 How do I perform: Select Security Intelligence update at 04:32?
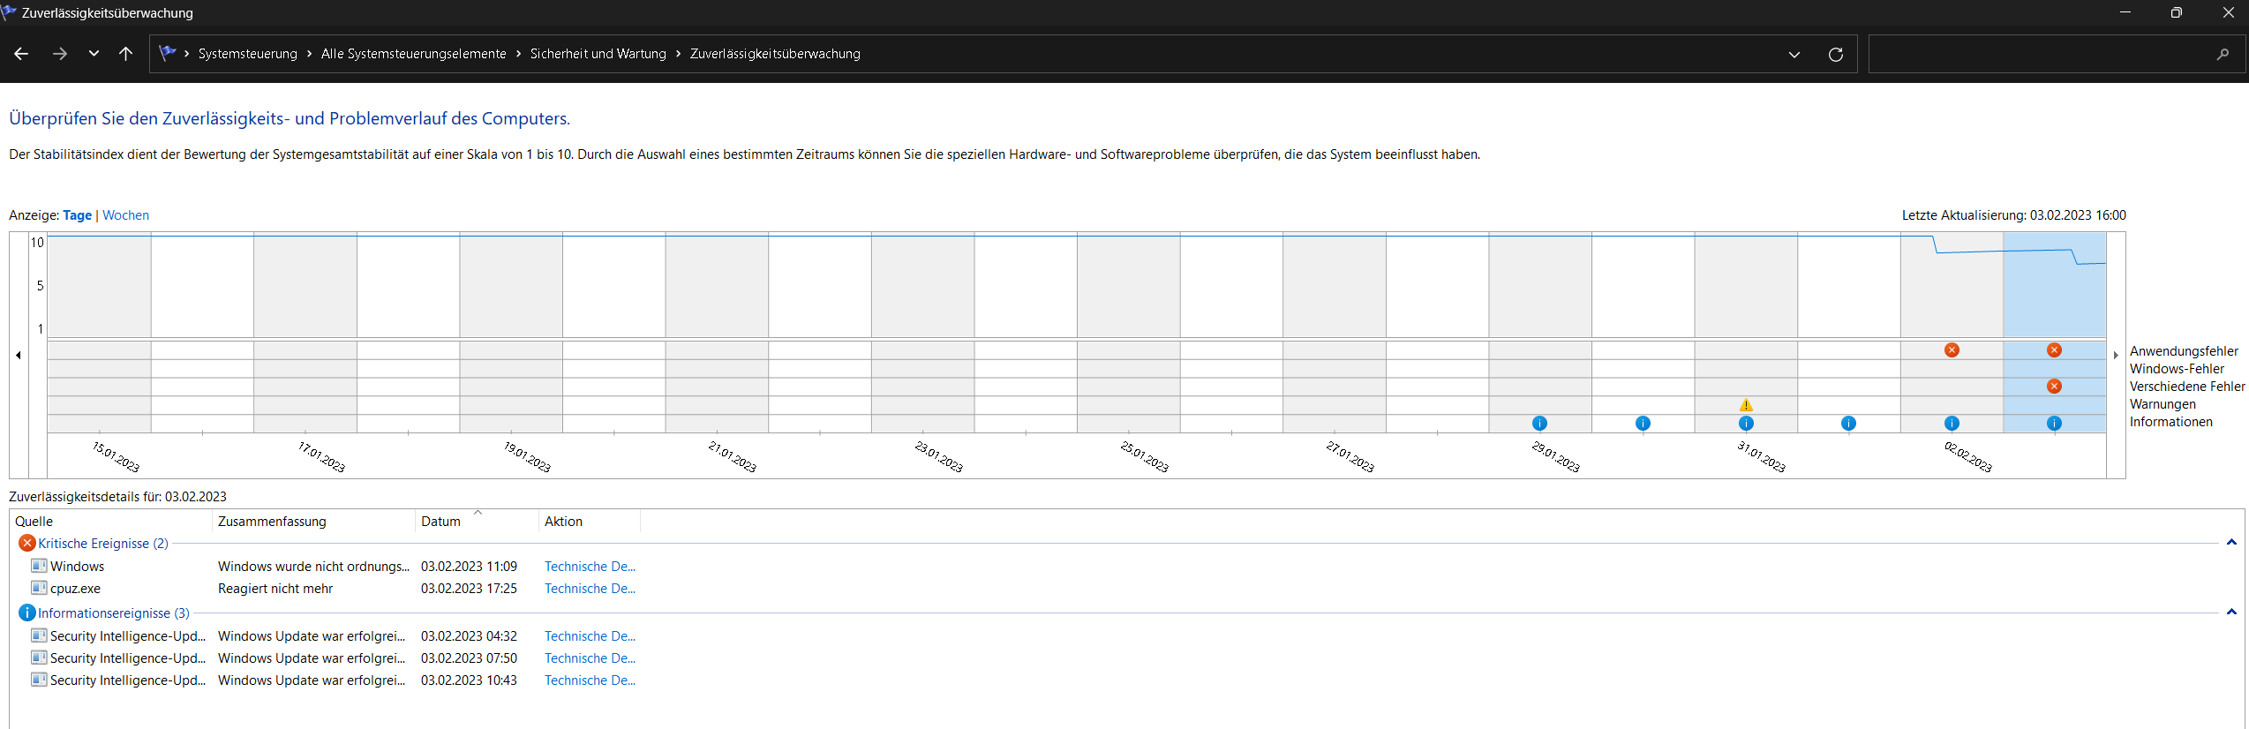332,636
